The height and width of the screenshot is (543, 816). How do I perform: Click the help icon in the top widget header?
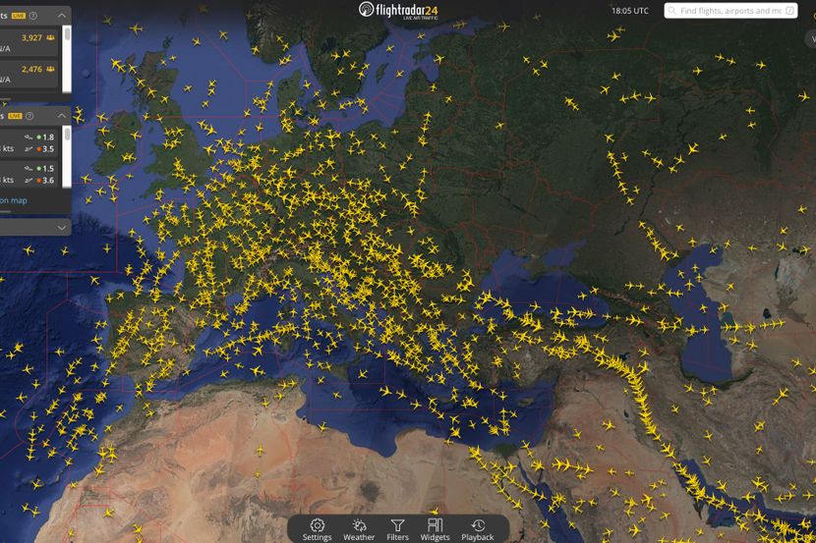pos(33,16)
